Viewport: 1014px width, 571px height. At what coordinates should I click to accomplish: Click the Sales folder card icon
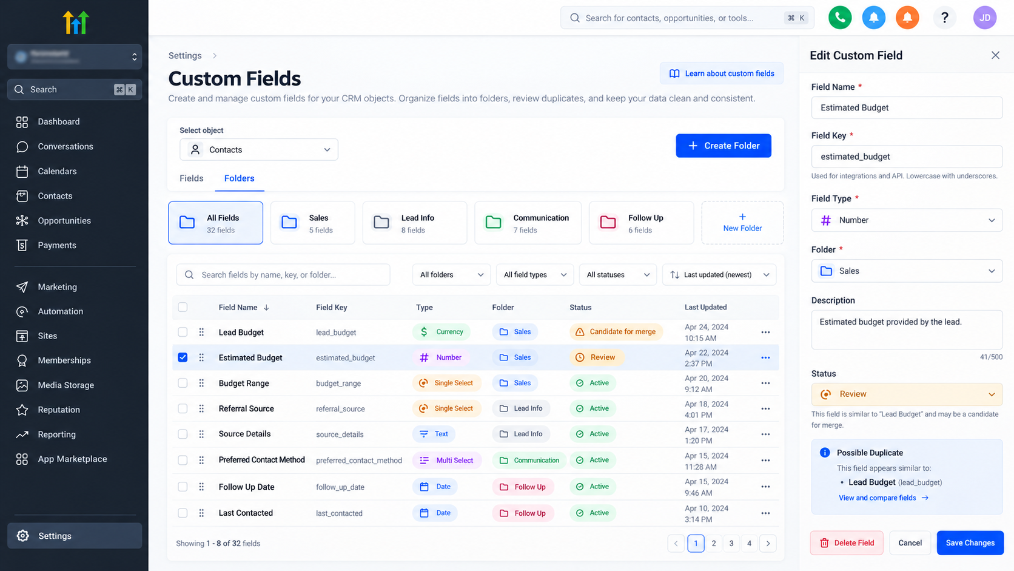[x=289, y=223]
